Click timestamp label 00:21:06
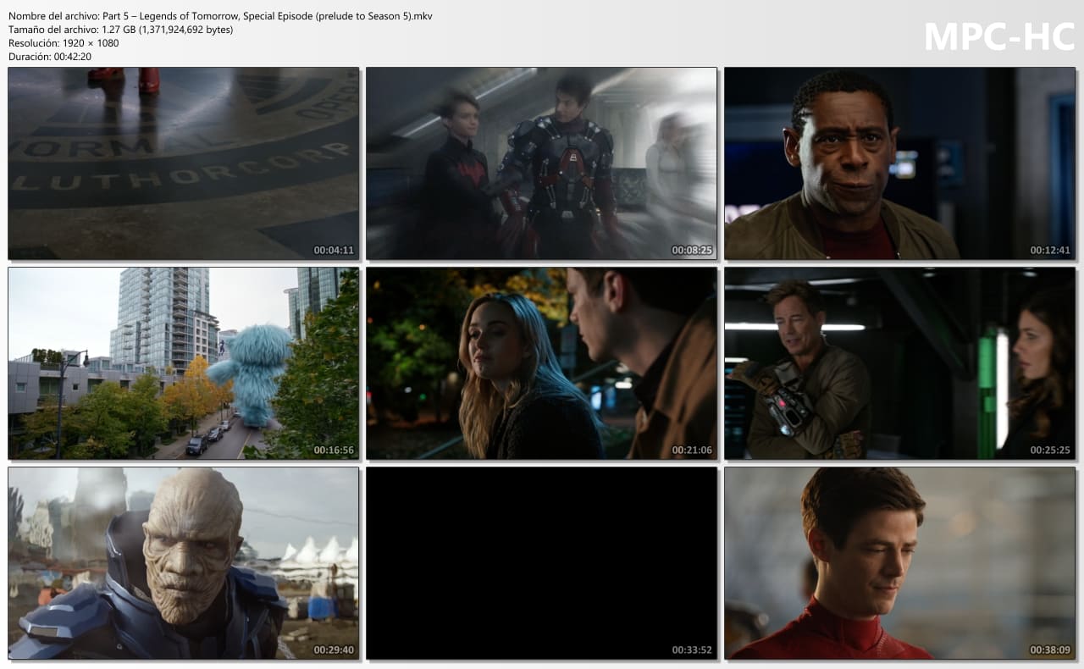Viewport: 1084px width, 669px height. tap(692, 451)
